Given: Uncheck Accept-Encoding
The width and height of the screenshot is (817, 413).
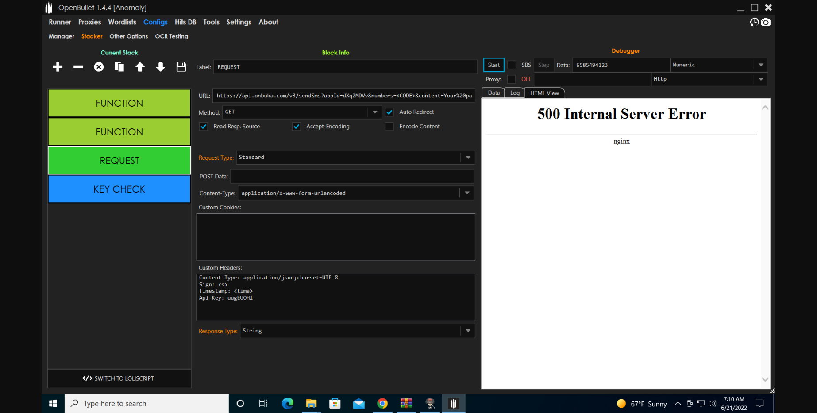Looking at the screenshot, I should [x=297, y=126].
